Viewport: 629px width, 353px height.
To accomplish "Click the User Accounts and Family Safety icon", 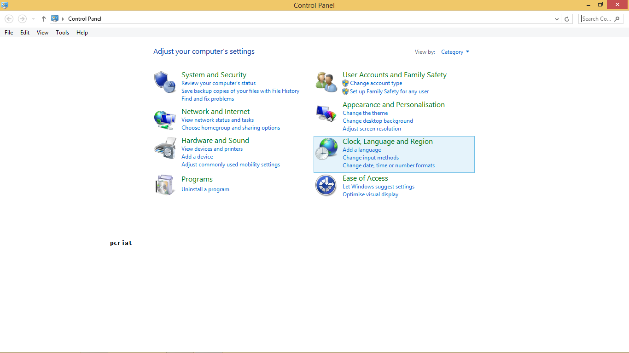I will [326, 82].
